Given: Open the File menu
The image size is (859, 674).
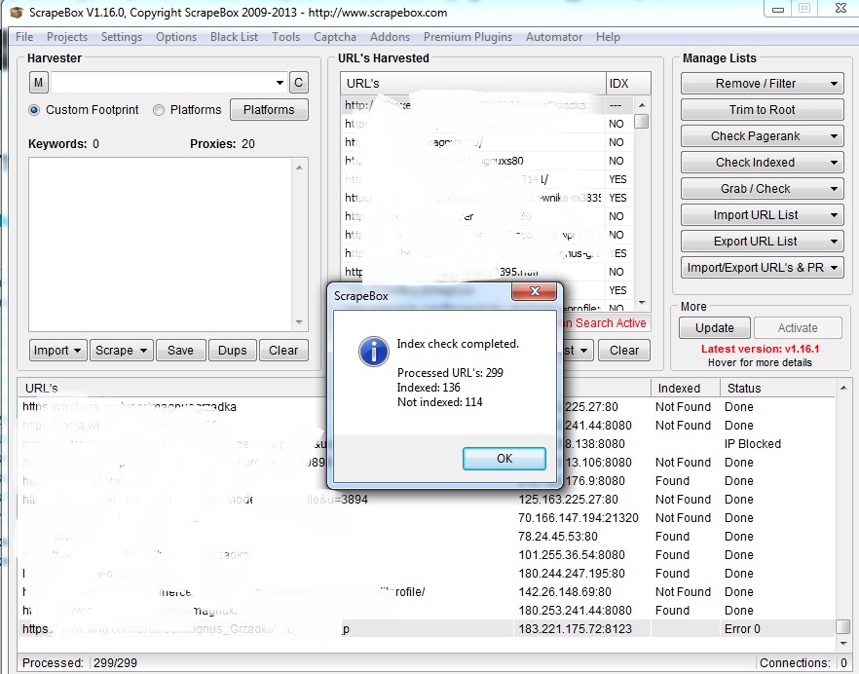Looking at the screenshot, I should click(24, 37).
